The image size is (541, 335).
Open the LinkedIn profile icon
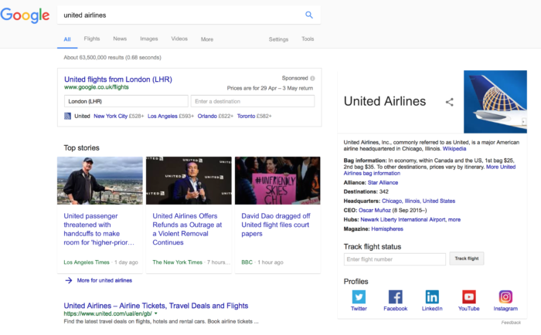432,296
